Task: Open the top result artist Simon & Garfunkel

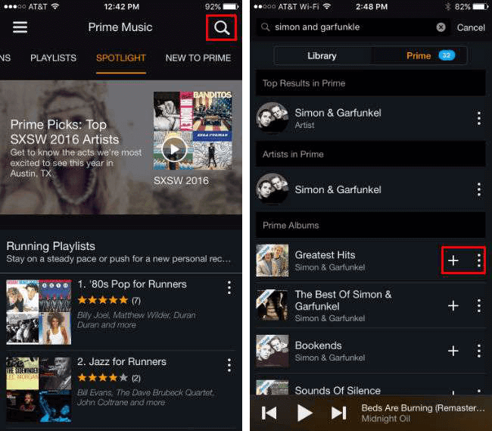Action: click(x=371, y=118)
